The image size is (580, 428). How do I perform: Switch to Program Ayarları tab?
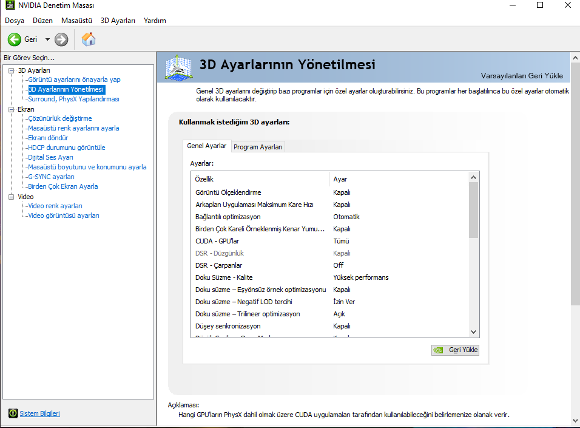[x=258, y=147]
